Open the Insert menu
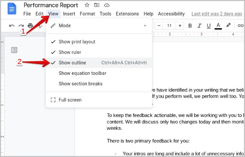 coord(69,14)
